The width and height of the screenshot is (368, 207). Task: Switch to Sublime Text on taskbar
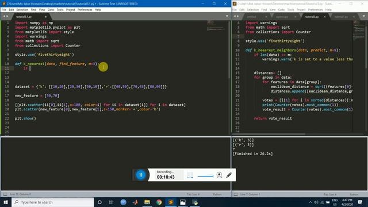[171, 202]
